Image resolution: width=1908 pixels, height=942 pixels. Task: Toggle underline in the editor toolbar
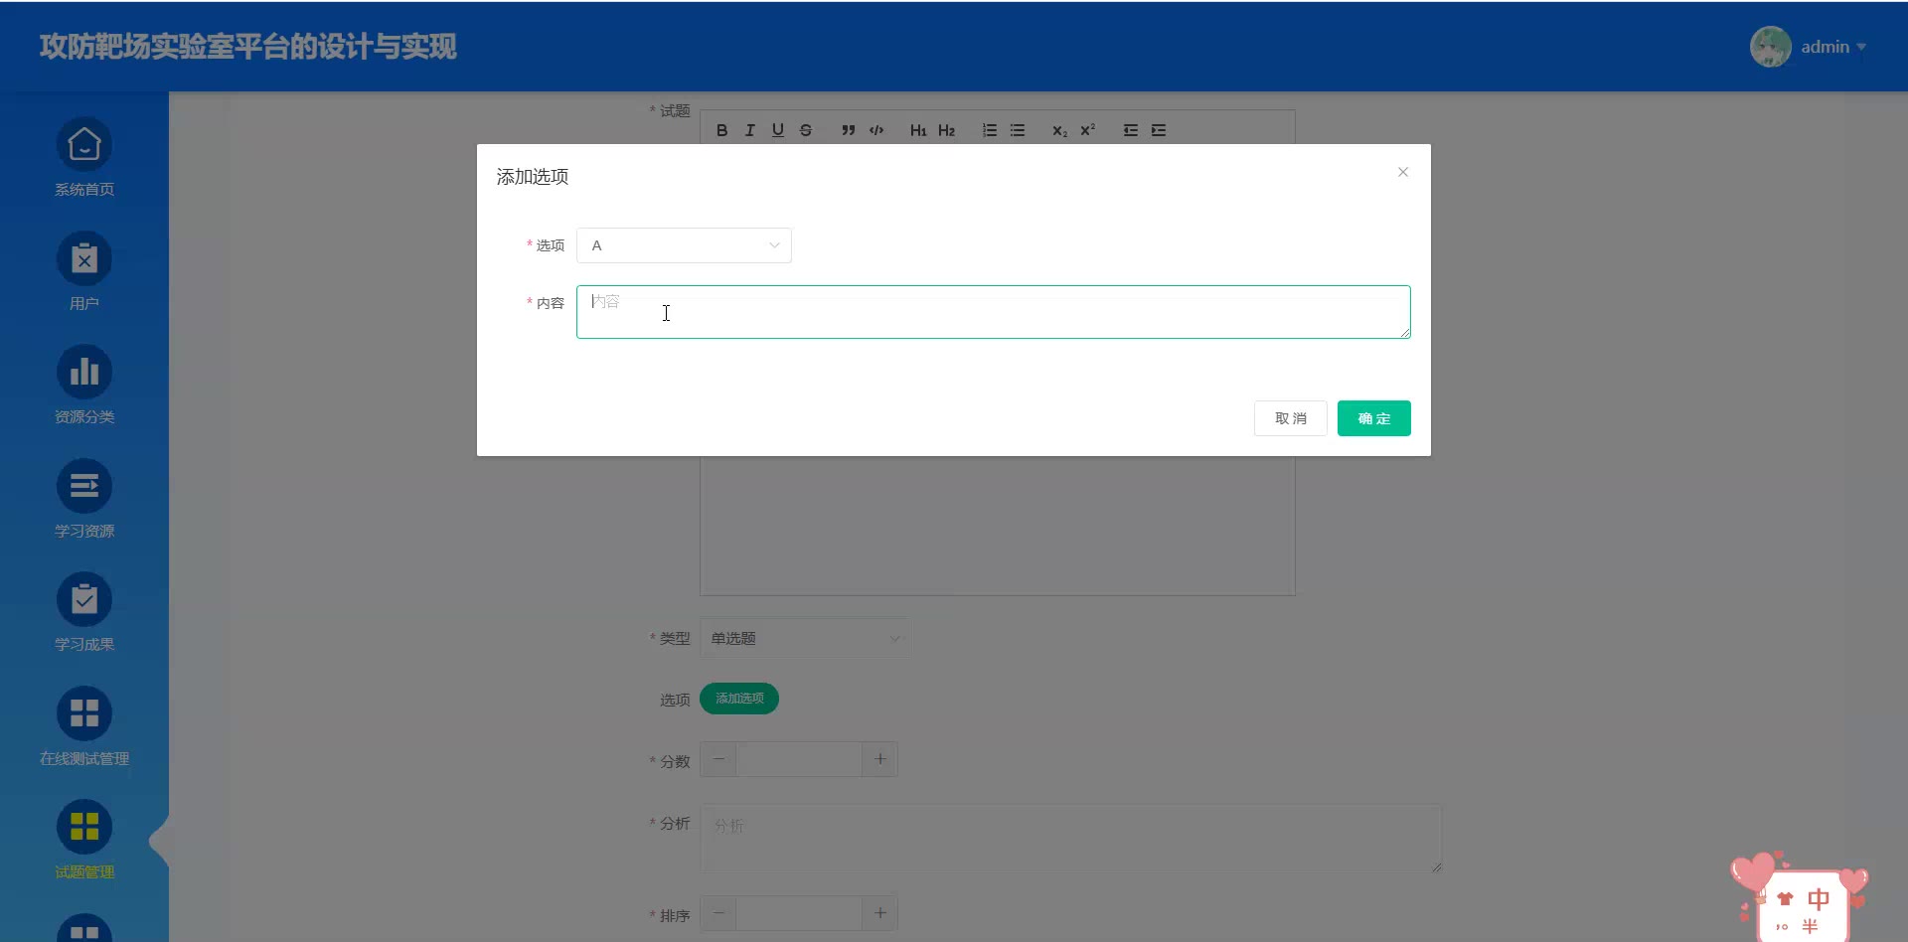tap(778, 130)
